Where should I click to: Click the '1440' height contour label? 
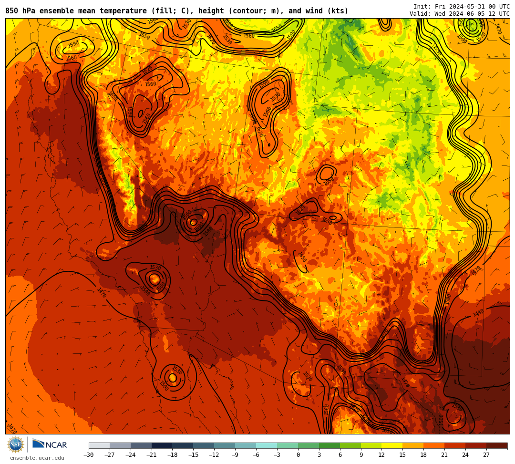point(478,313)
